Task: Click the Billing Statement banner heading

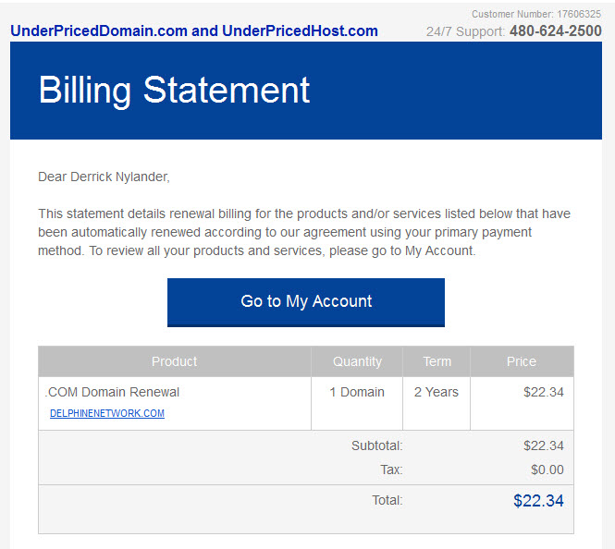Action: 174,91
